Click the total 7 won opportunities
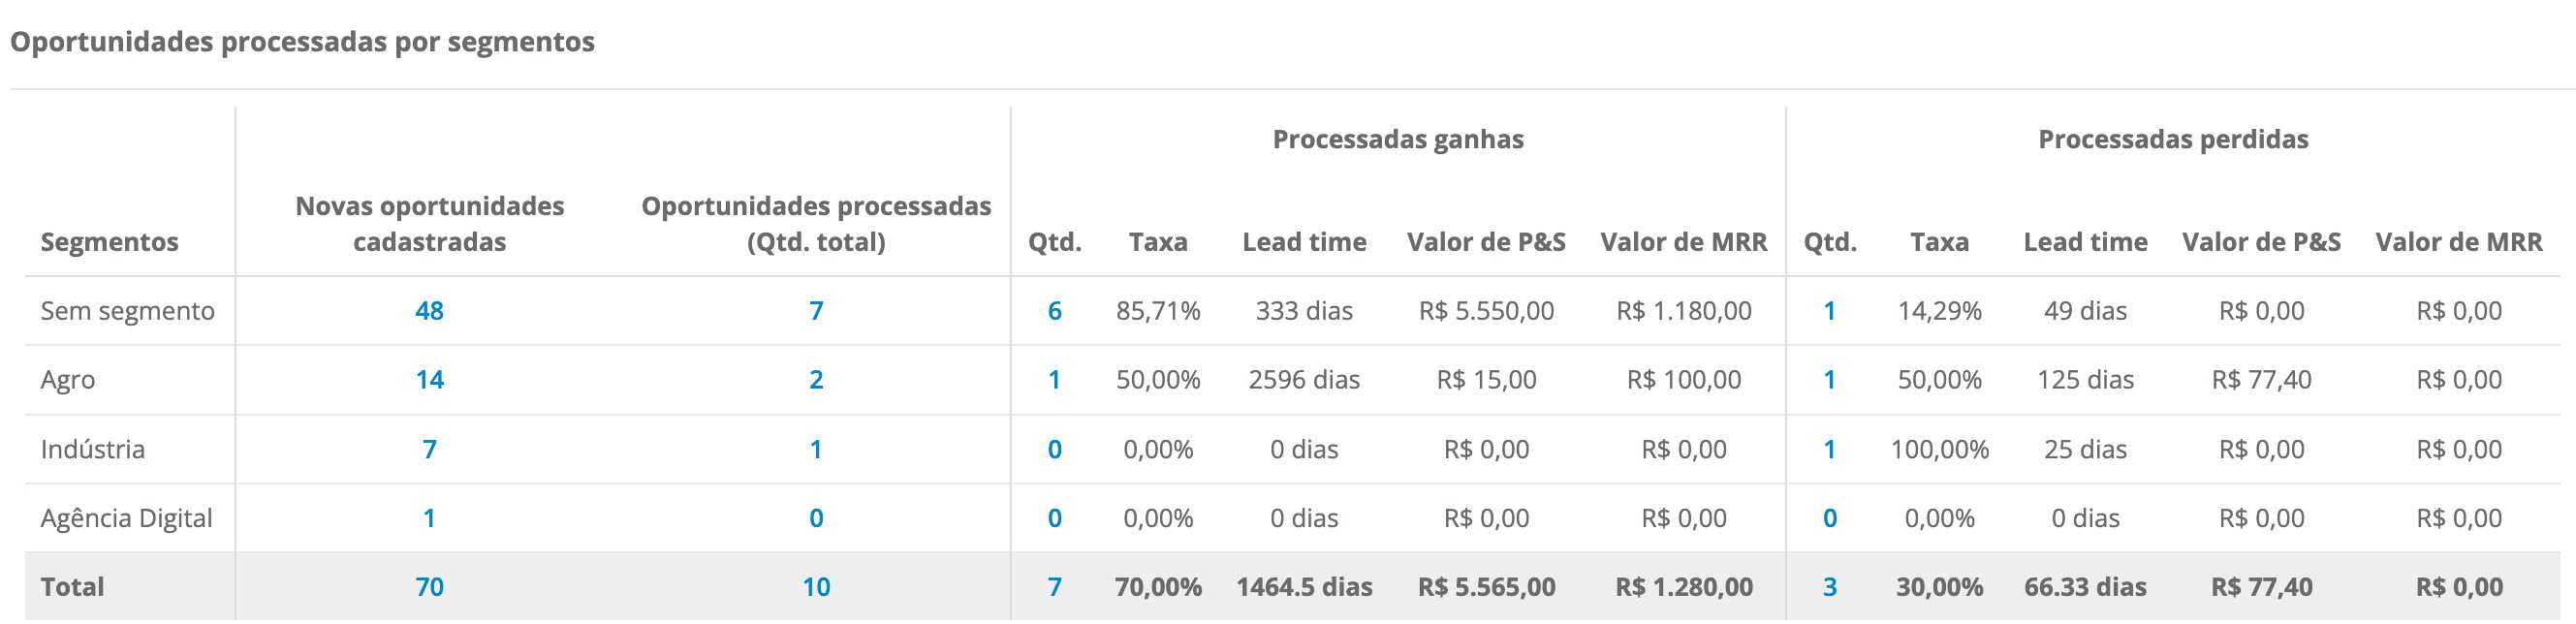 (1054, 587)
